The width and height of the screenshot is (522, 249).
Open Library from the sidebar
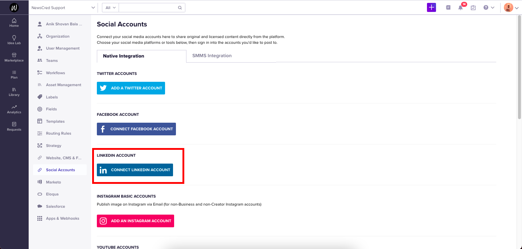coord(14,92)
